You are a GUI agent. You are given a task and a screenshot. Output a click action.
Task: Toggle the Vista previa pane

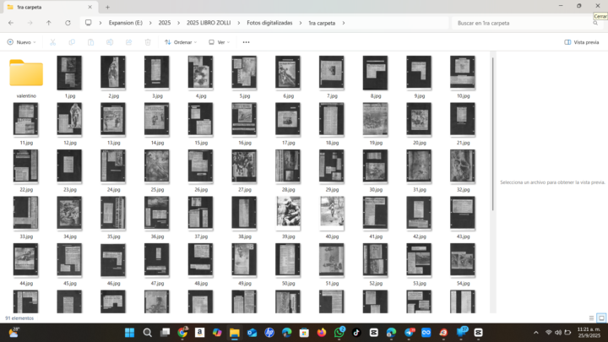(x=582, y=42)
